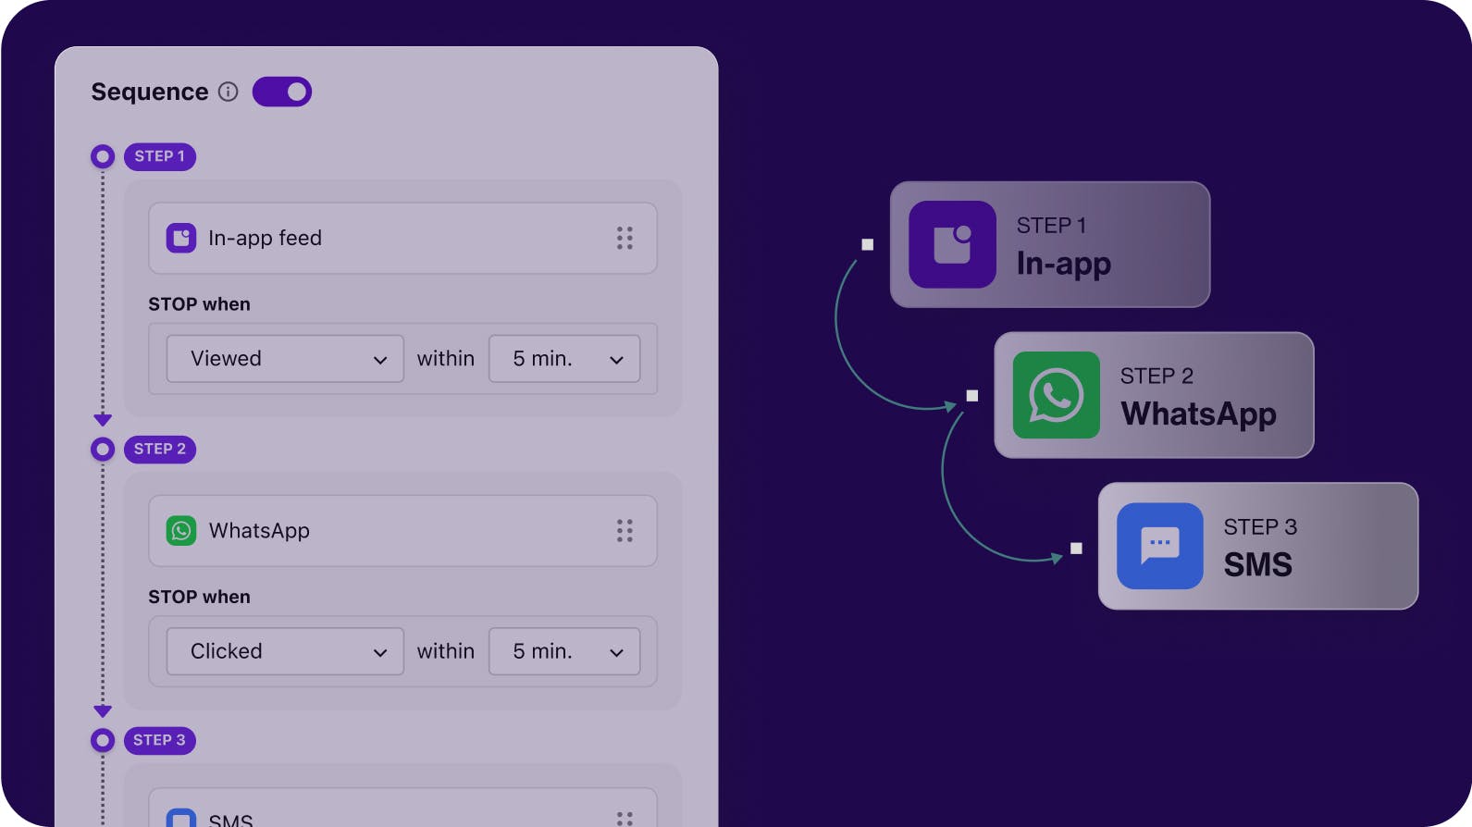Expand the 5 min. dropdown in Step 1
The height and width of the screenshot is (827, 1472).
coord(564,359)
